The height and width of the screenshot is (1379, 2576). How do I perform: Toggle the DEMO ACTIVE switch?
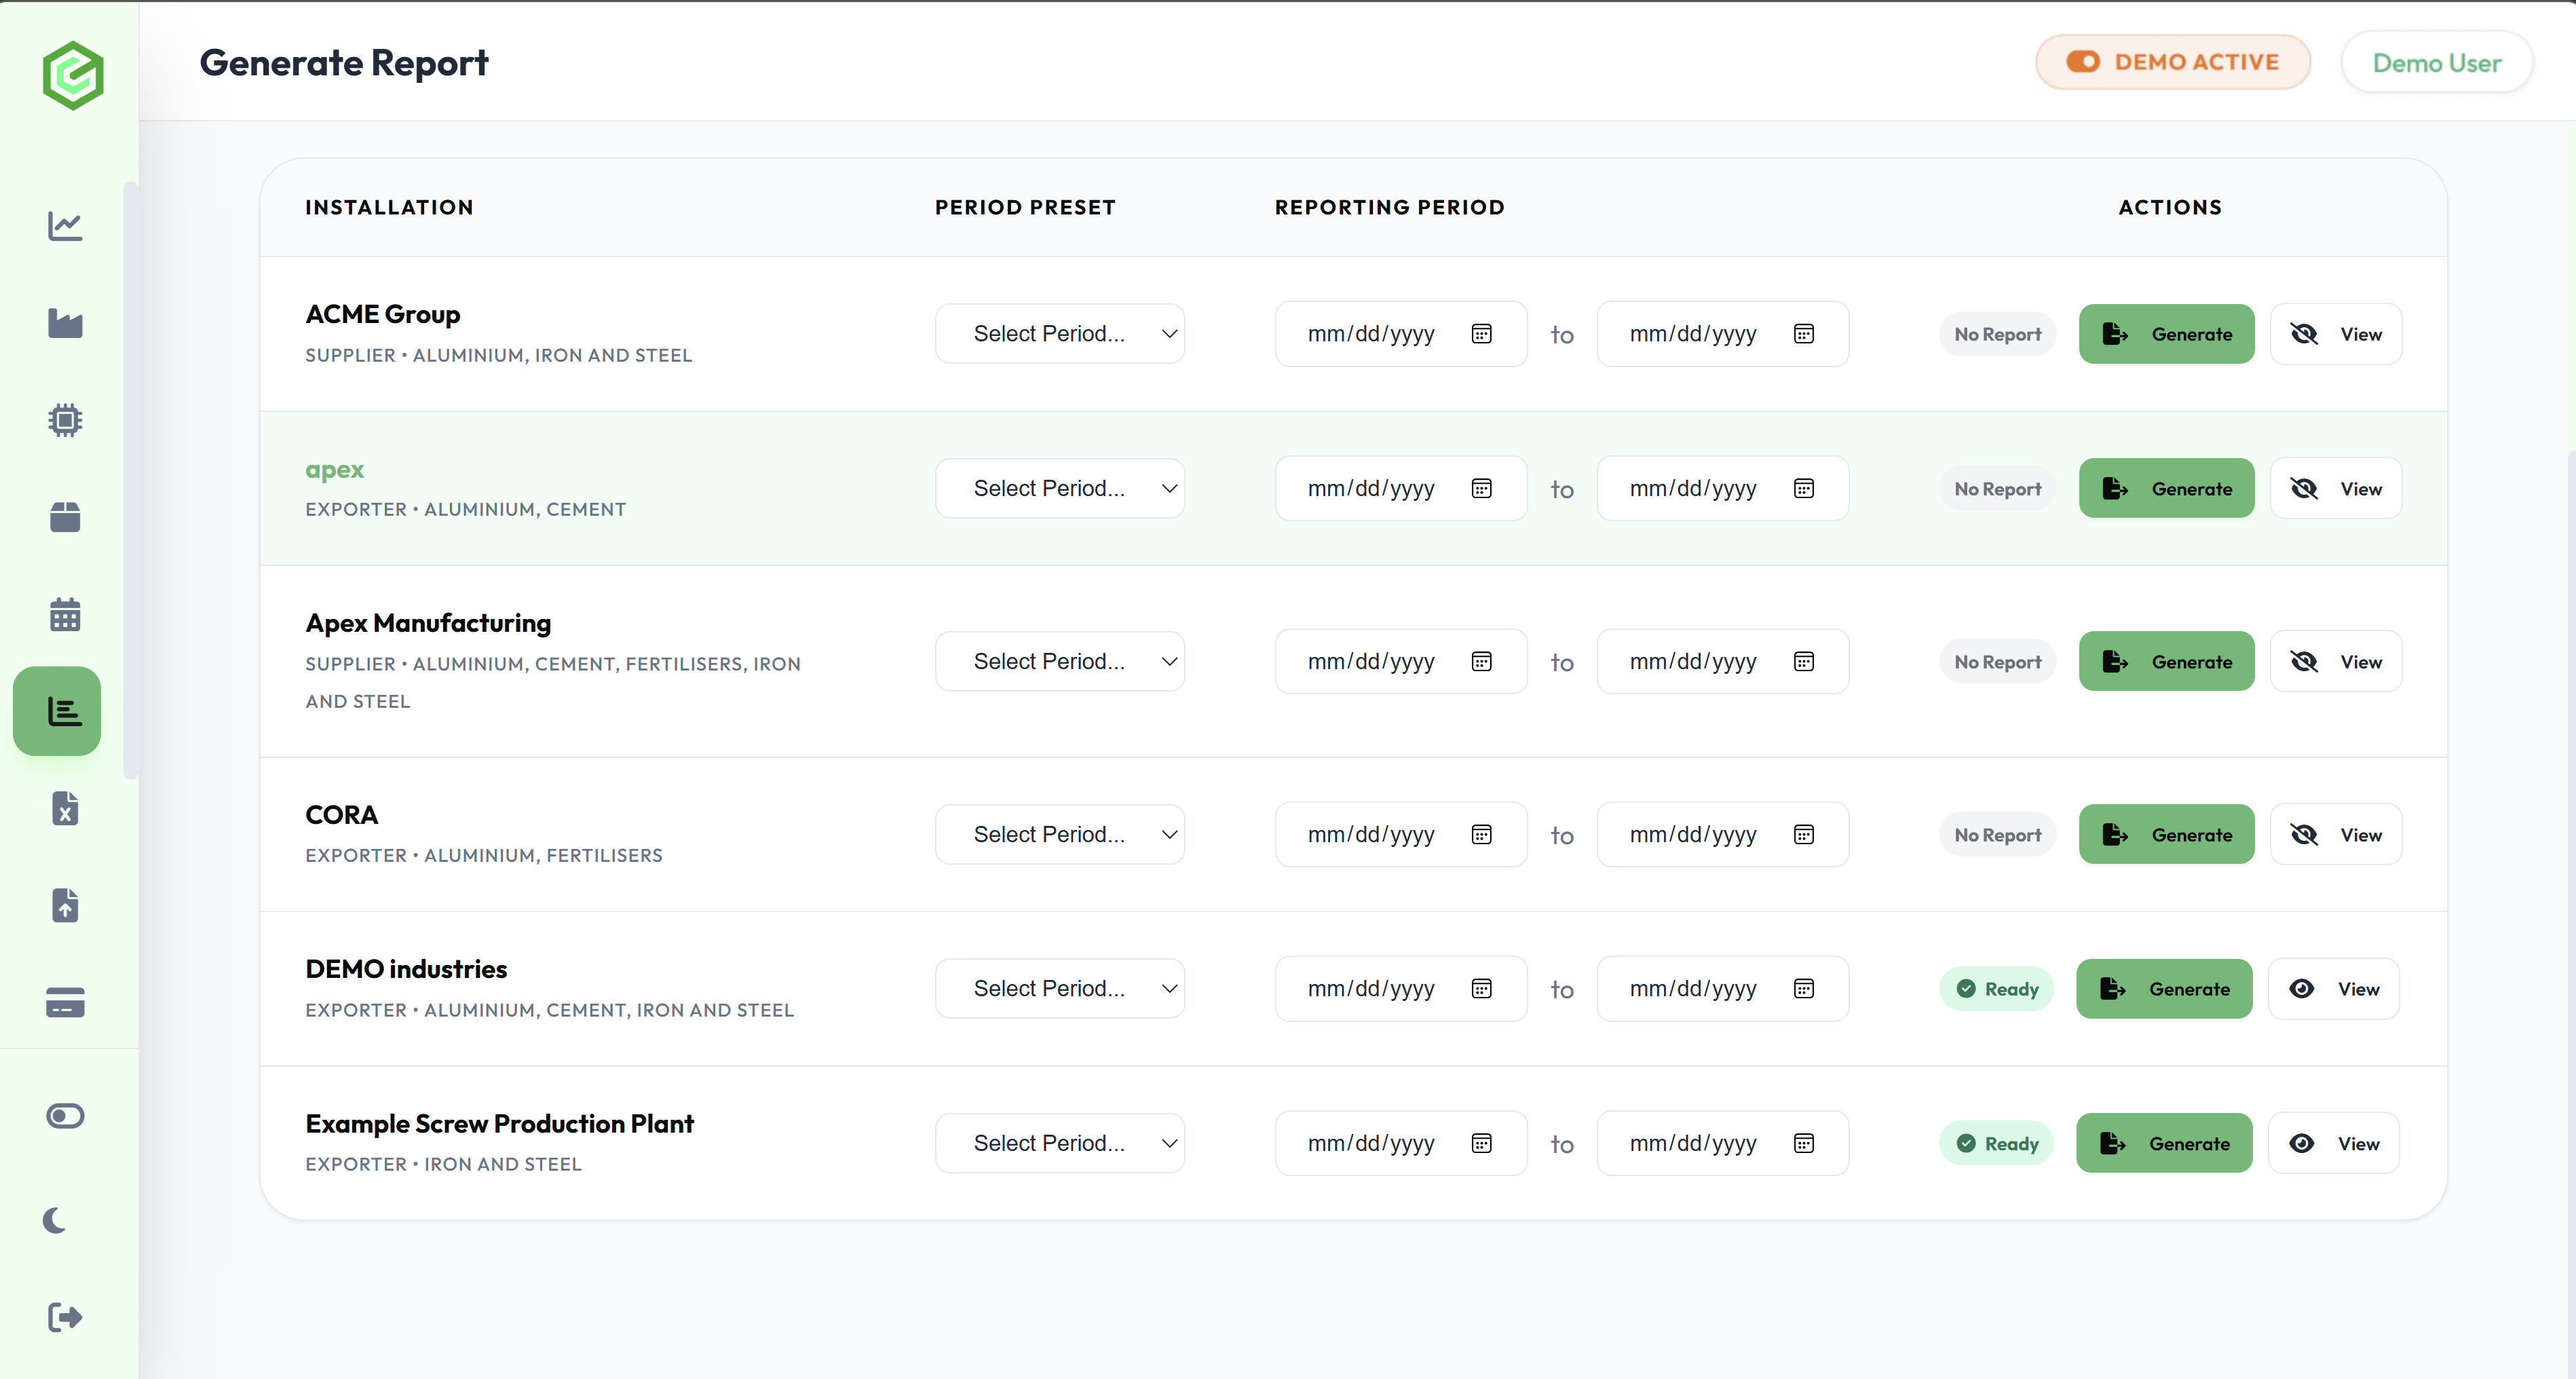point(2172,62)
